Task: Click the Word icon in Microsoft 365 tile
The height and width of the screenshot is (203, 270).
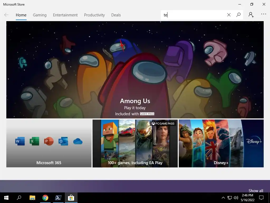Action: [x=20, y=141]
